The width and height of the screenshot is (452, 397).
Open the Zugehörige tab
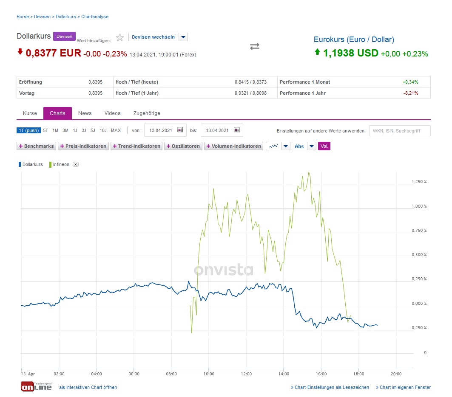(147, 113)
